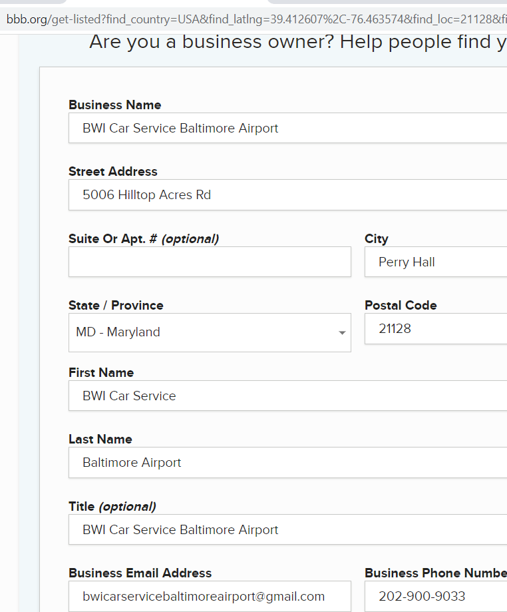
Task: Click the empty Suite Or Apt. # field
Action: (x=210, y=262)
